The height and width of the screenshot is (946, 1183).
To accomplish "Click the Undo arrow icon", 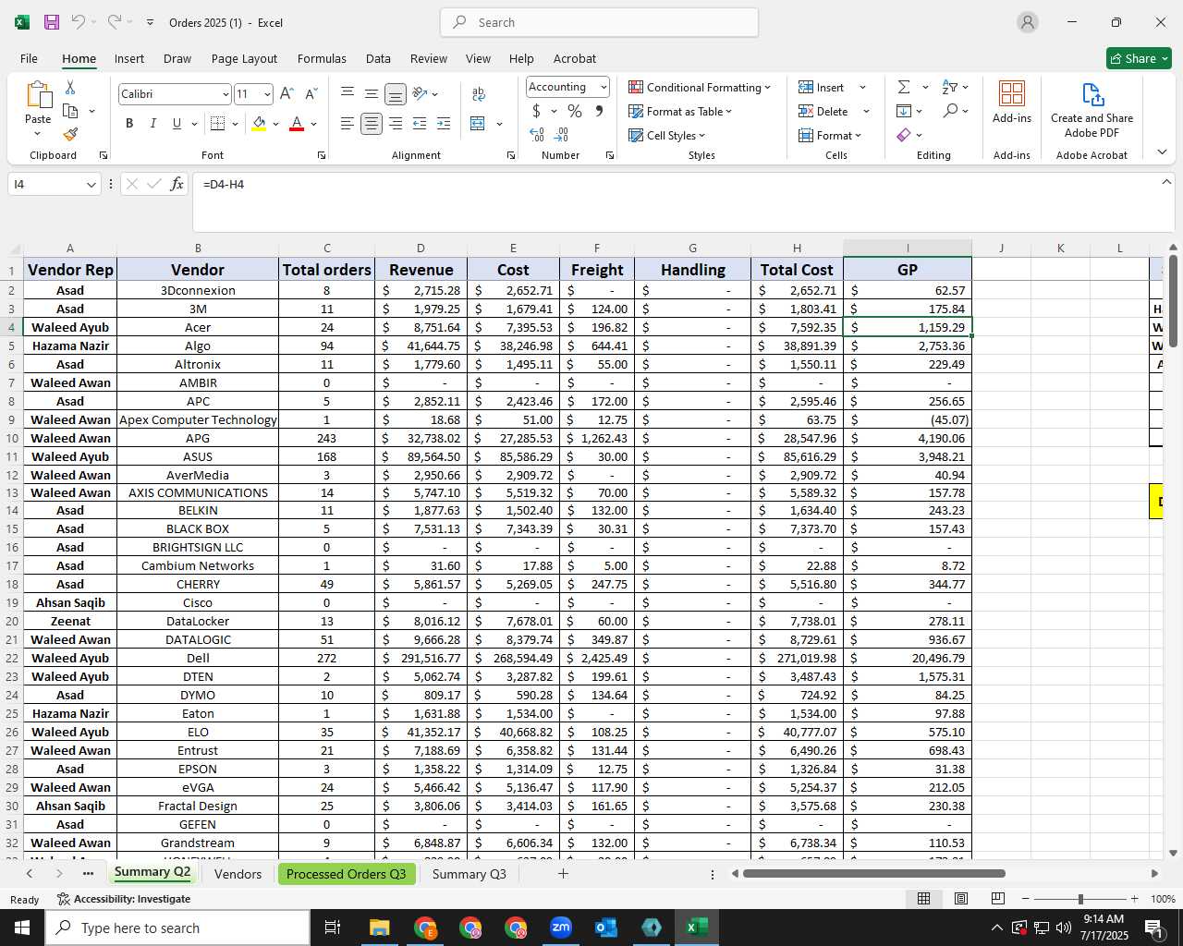I will pos(79,22).
